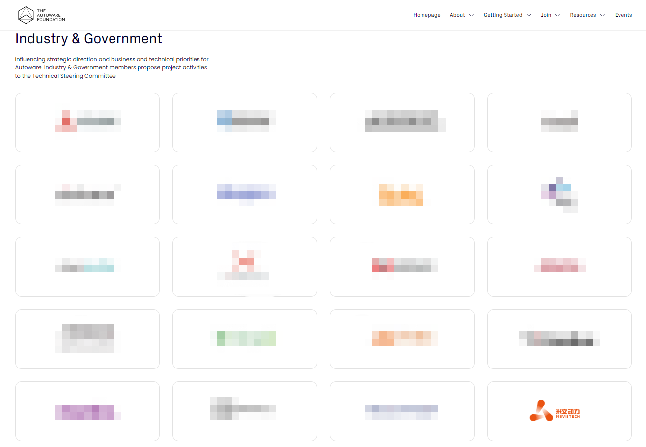Viewport: 646px width, 447px height.
Task: Open the green blurred logo card
Action: pyautogui.click(x=245, y=339)
